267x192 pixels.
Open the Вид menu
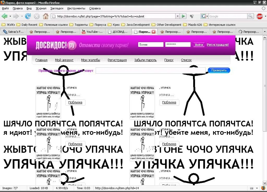pos(29,8)
